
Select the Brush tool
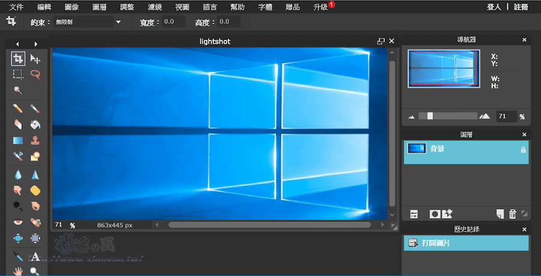[35, 109]
